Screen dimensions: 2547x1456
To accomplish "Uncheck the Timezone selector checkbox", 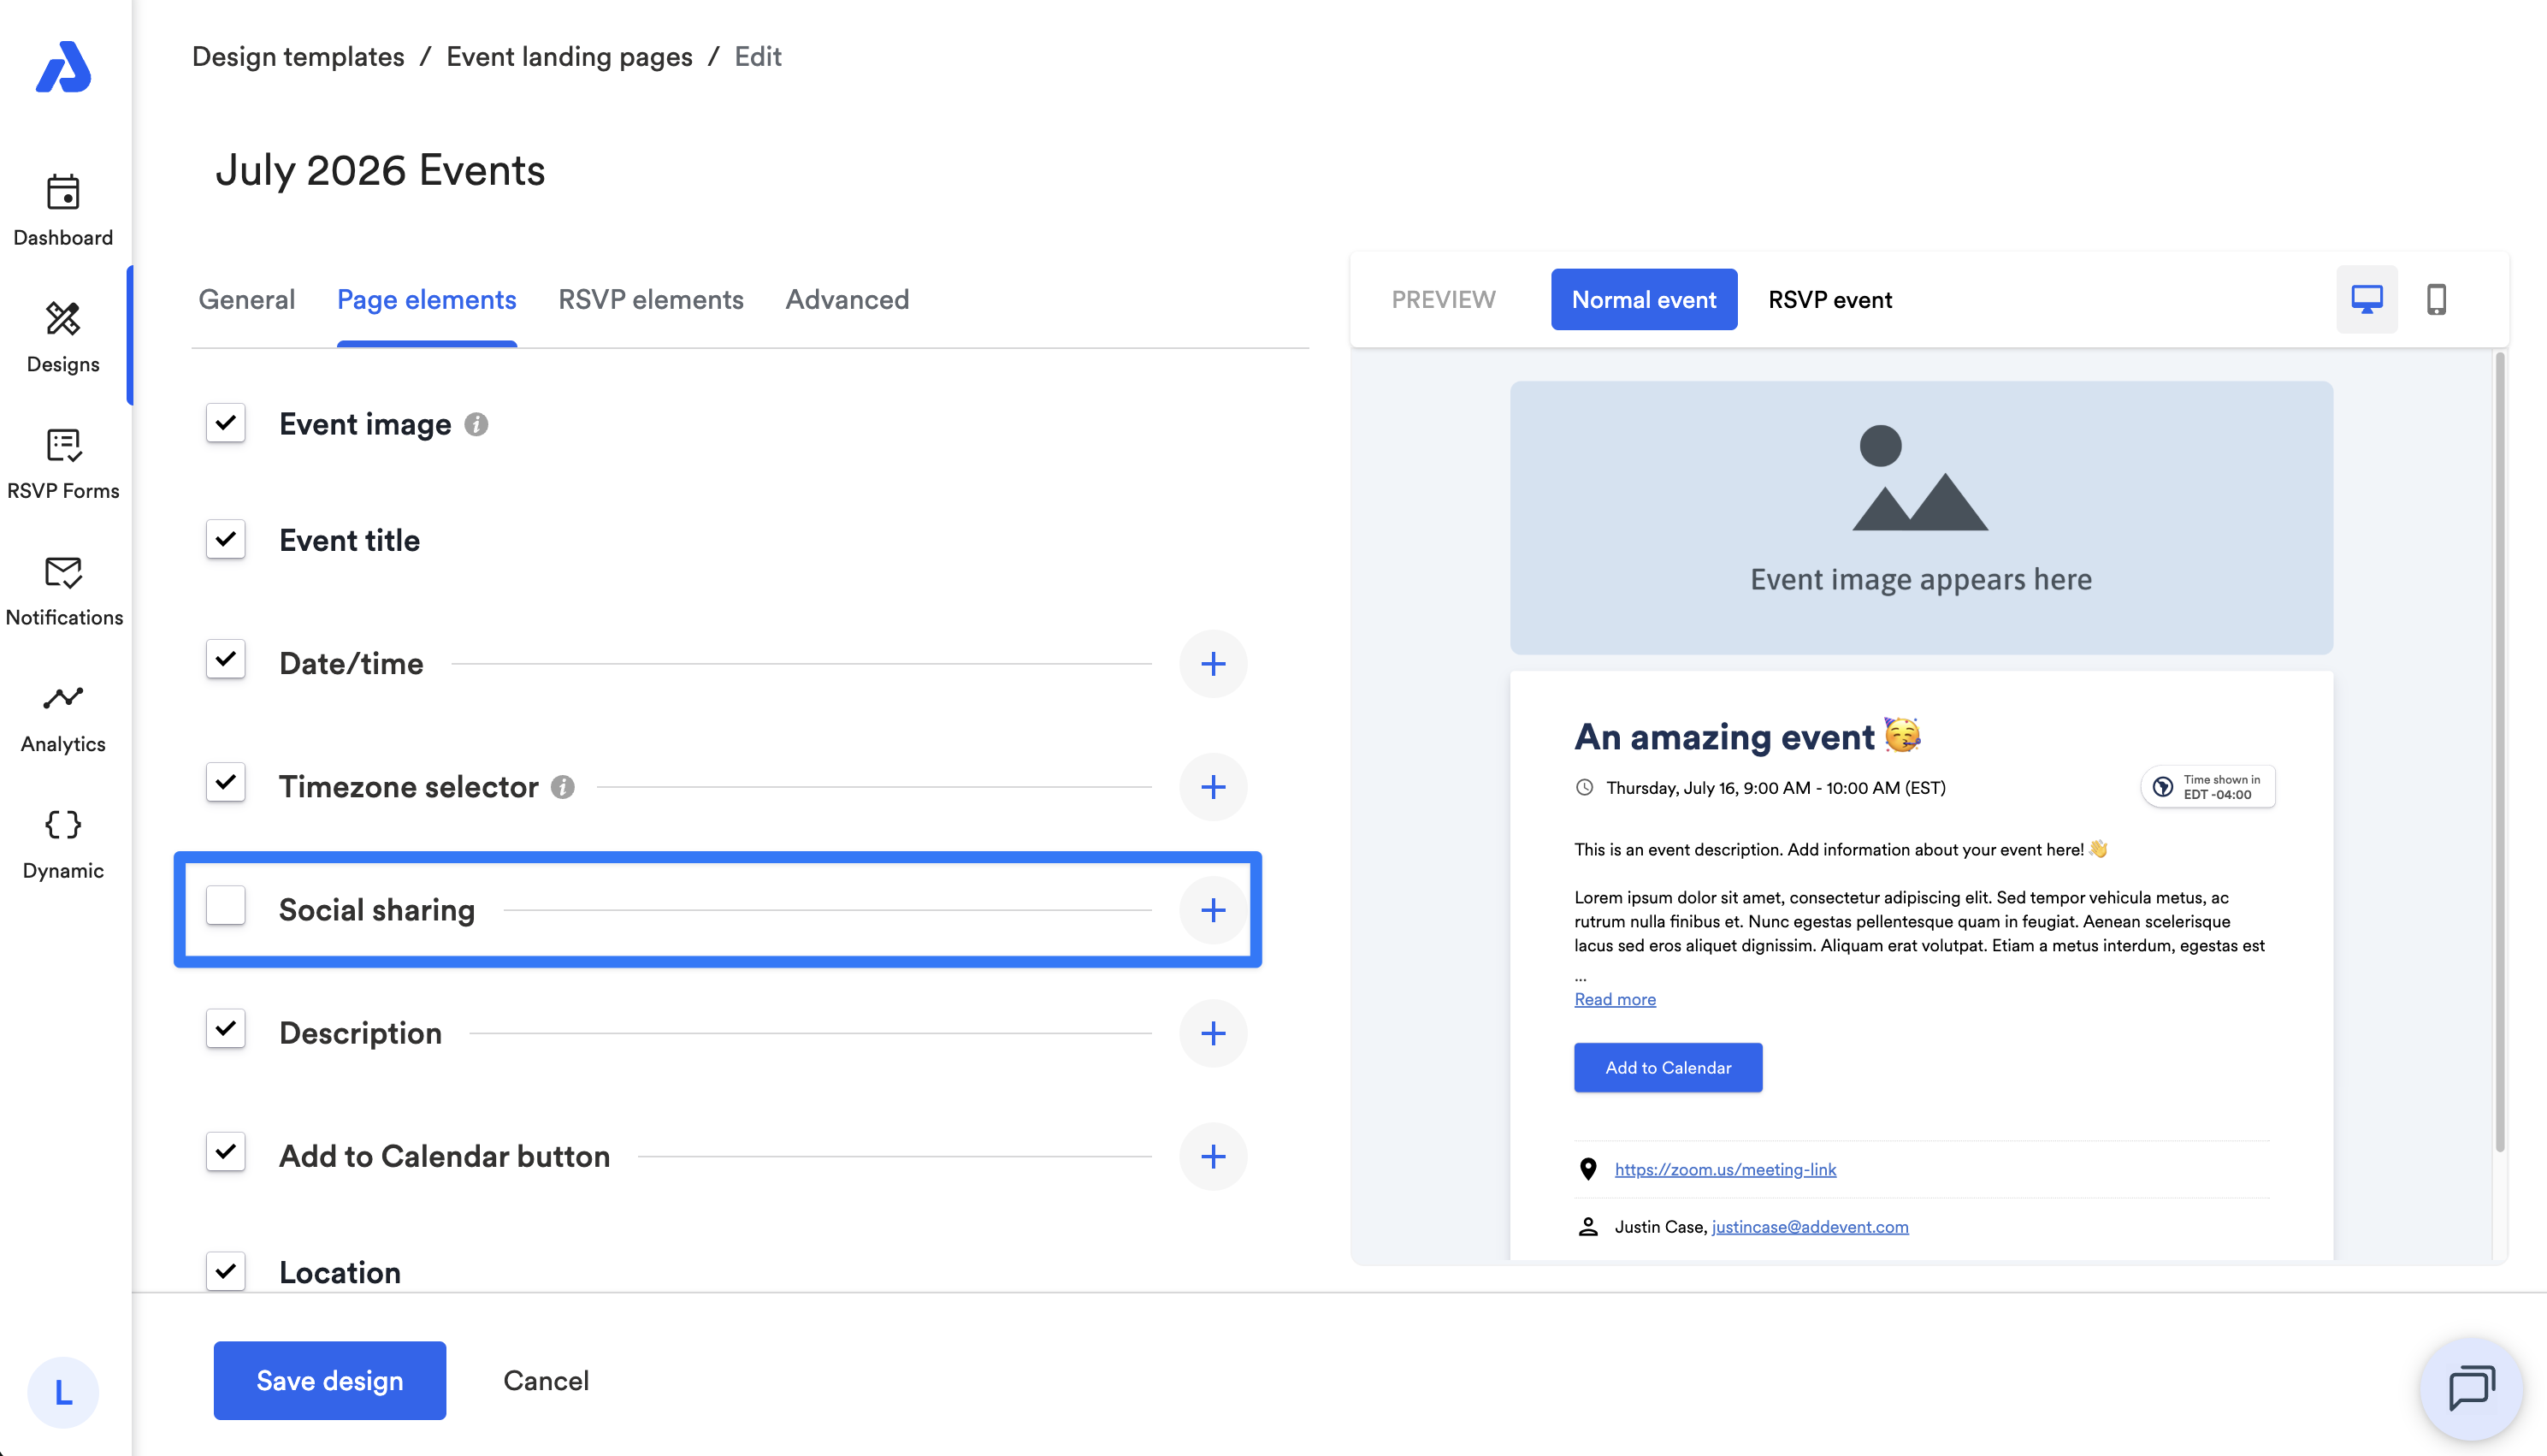I will 226,782.
